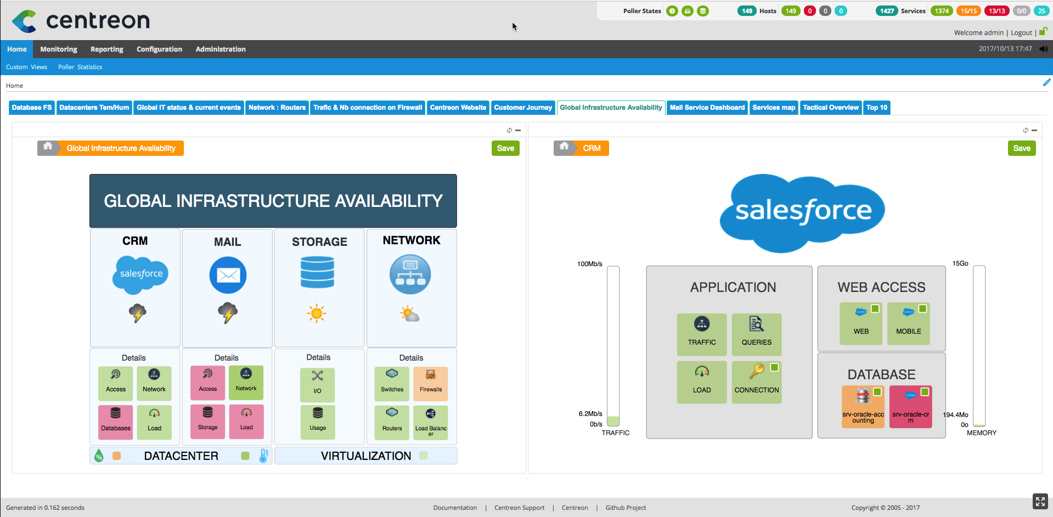
Task: Open the Load Balancer tile
Action: click(431, 423)
